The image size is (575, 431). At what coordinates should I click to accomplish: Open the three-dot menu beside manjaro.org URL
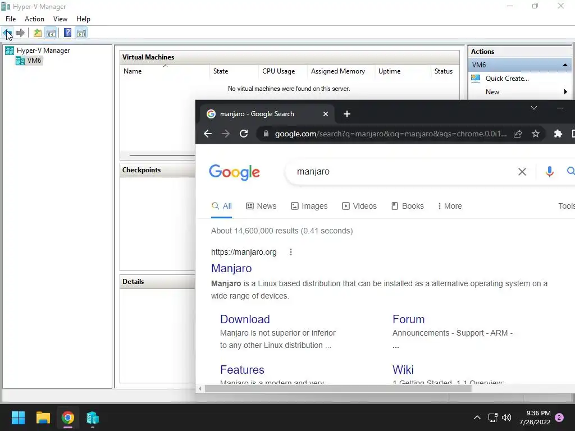click(x=291, y=252)
